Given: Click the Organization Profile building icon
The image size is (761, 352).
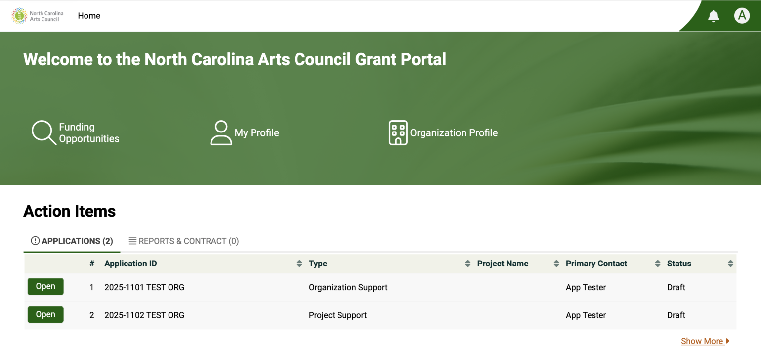Looking at the screenshot, I should point(398,132).
